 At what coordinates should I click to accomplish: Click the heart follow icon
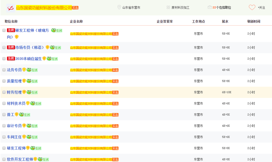(x=252, y=8)
